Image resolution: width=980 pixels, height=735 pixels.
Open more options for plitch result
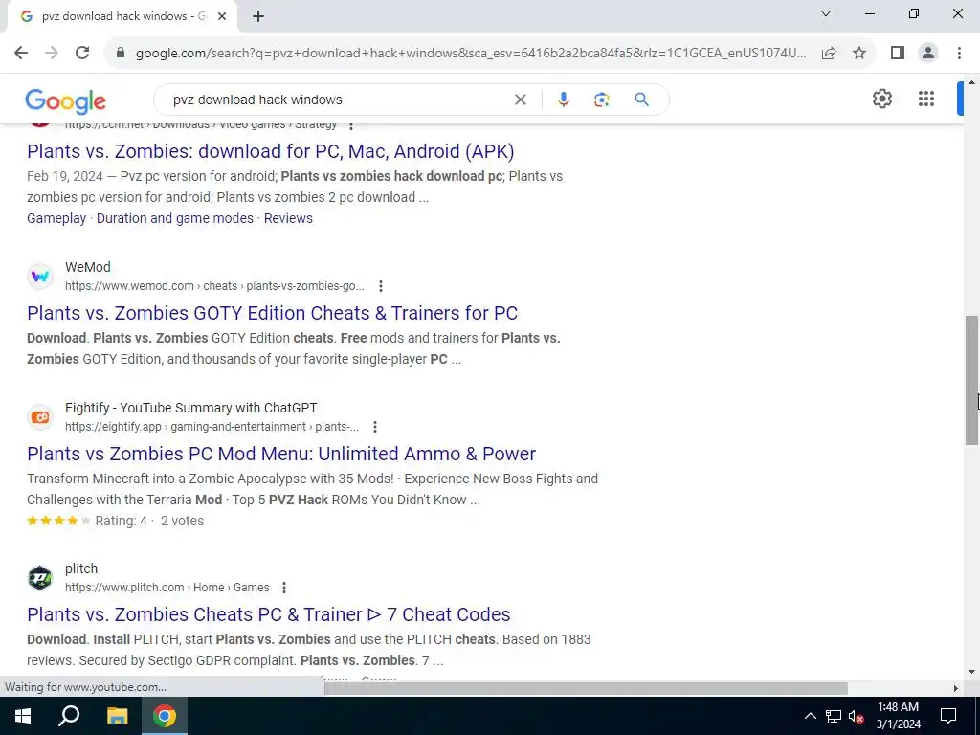coord(283,588)
